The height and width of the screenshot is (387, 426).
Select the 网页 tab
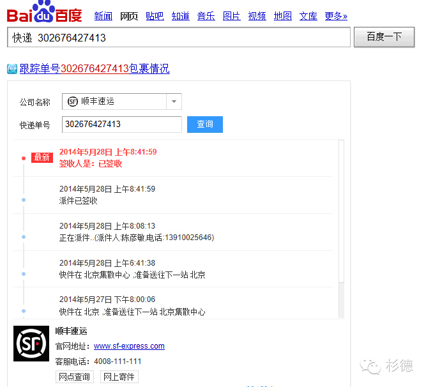[x=129, y=16]
